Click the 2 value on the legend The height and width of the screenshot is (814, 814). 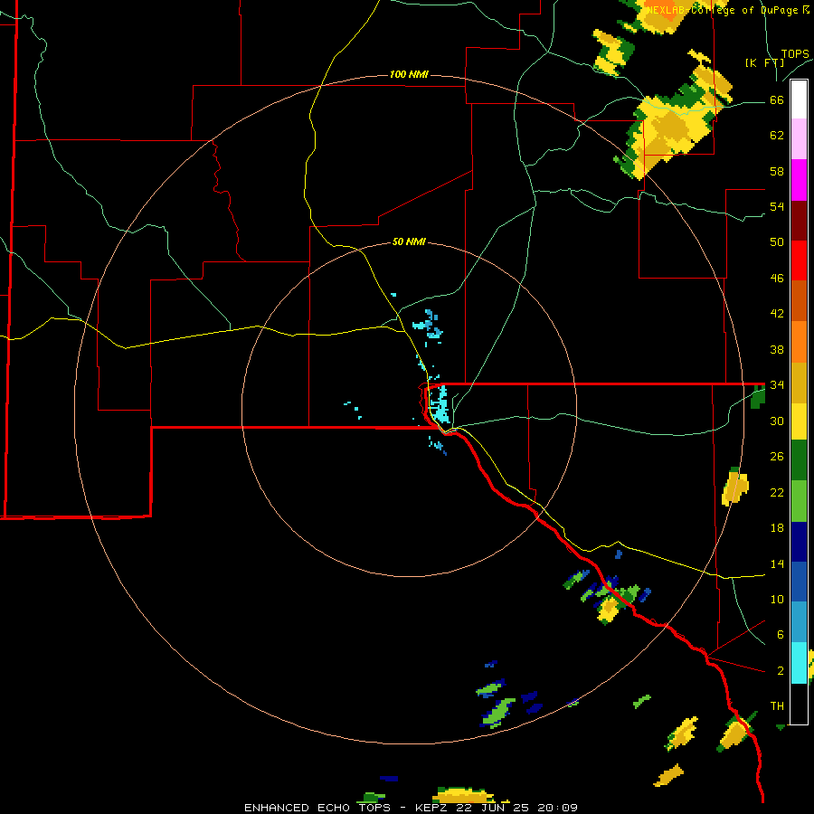[x=781, y=671]
